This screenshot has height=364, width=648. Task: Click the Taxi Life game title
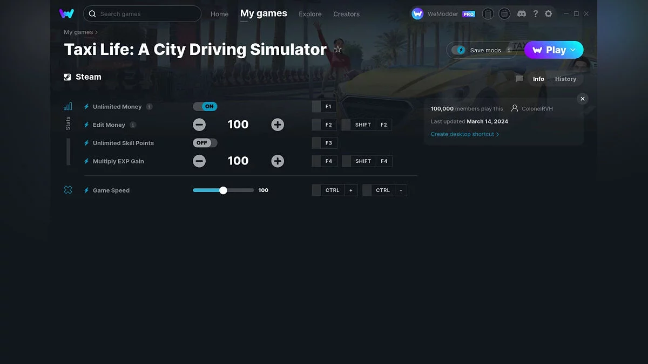pyautogui.click(x=195, y=50)
